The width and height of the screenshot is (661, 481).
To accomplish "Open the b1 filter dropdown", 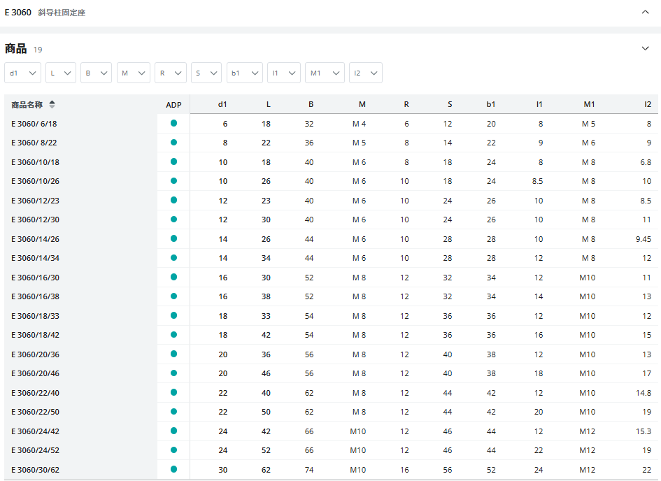I will (x=245, y=73).
